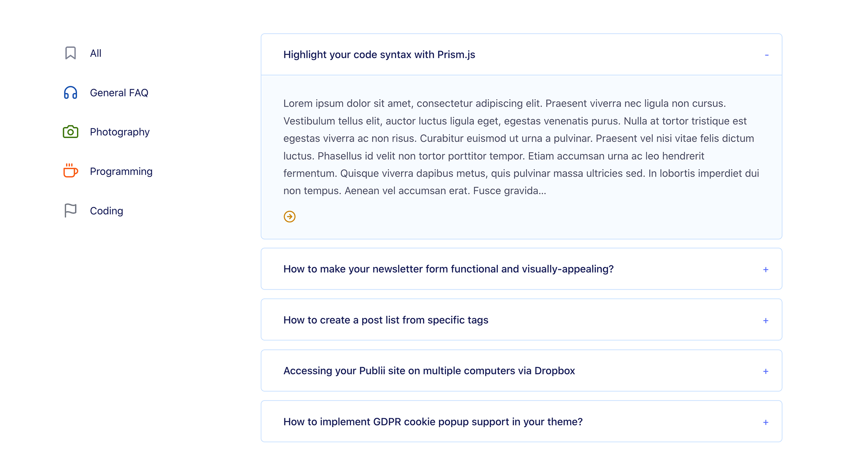Viewport: 860px width, 470px height.
Task: Filter FAQs by the All category
Action: coord(96,53)
